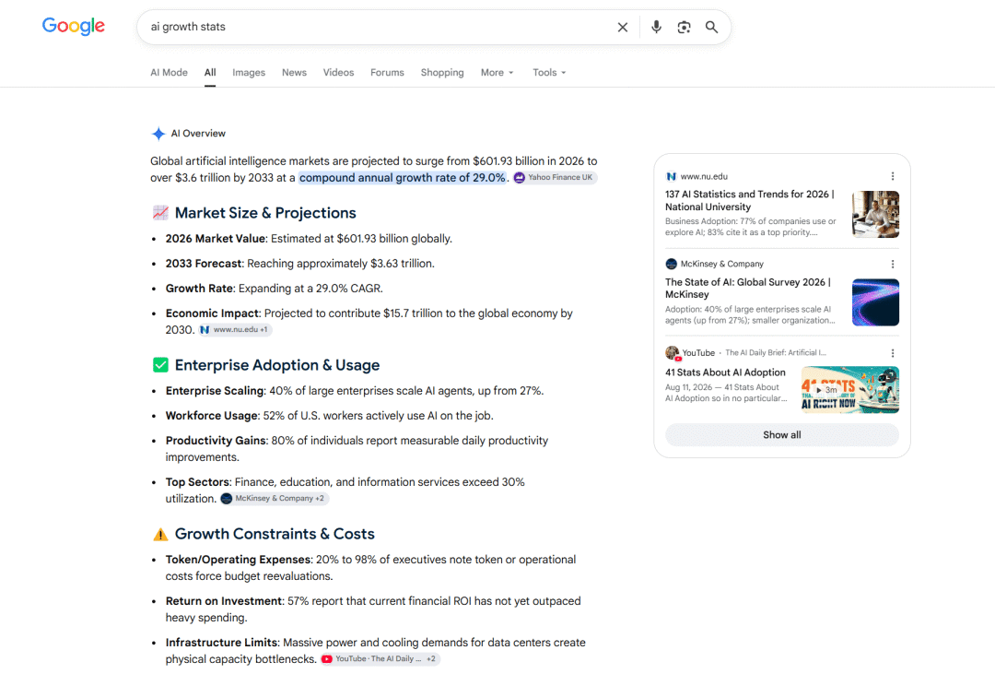Click the highlighted 'compound annual growth rate of 29.0%' text

(403, 178)
